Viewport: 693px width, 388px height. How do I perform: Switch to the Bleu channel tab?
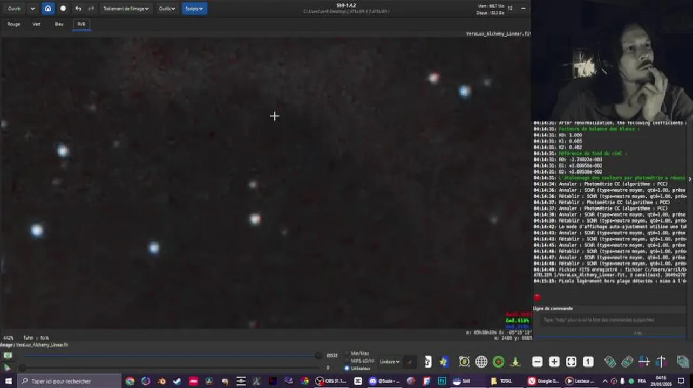click(x=59, y=24)
